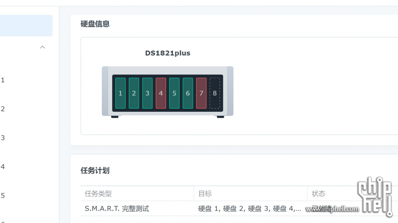Select the highlighted sidebar item

(x=26, y=25)
